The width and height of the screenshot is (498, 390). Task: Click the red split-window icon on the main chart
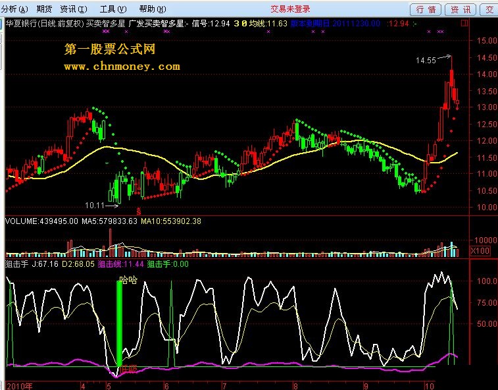point(464,23)
